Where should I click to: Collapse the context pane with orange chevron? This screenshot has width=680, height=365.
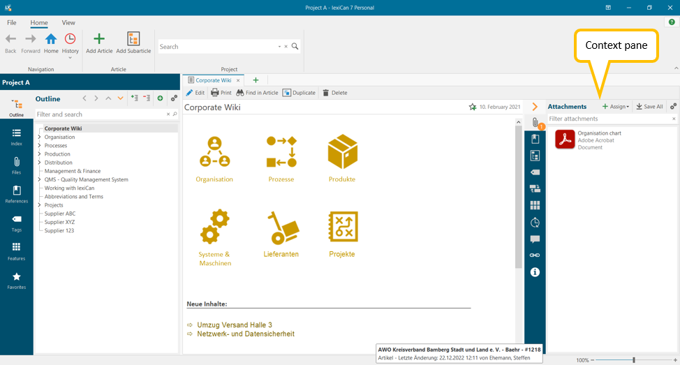pyautogui.click(x=535, y=107)
